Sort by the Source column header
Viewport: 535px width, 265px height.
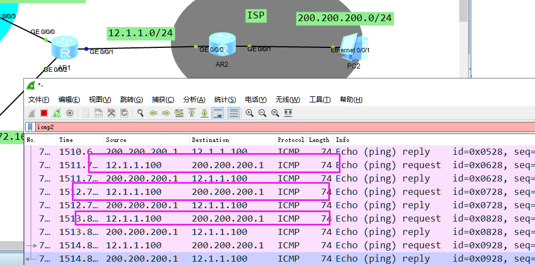[x=116, y=140]
